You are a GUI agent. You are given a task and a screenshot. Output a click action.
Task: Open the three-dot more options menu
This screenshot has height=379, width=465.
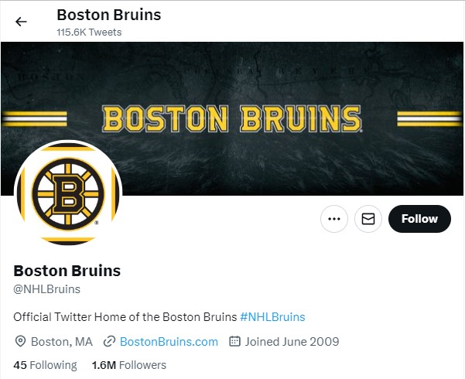tap(334, 219)
